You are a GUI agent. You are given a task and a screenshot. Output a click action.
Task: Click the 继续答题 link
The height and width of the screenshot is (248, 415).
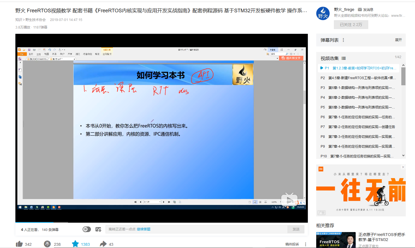pyautogui.click(x=144, y=229)
